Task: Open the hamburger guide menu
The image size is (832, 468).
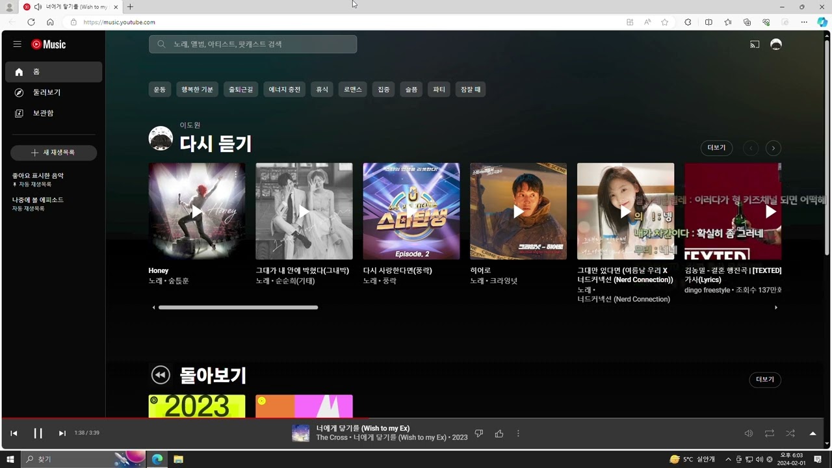Action: [x=18, y=44]
